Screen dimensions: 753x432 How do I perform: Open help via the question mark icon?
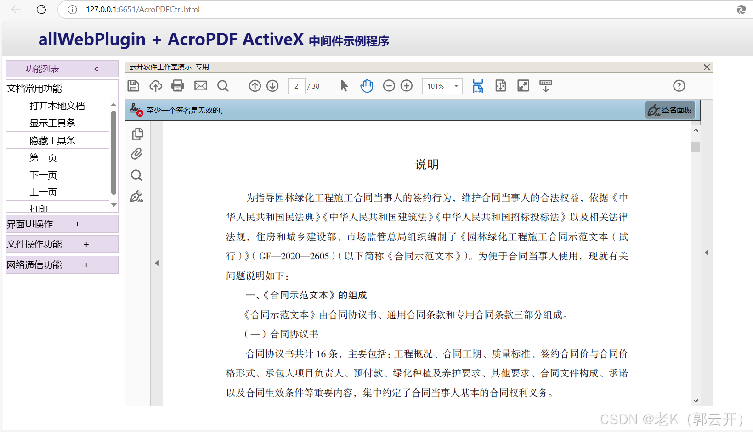click(x=679, y=86)
